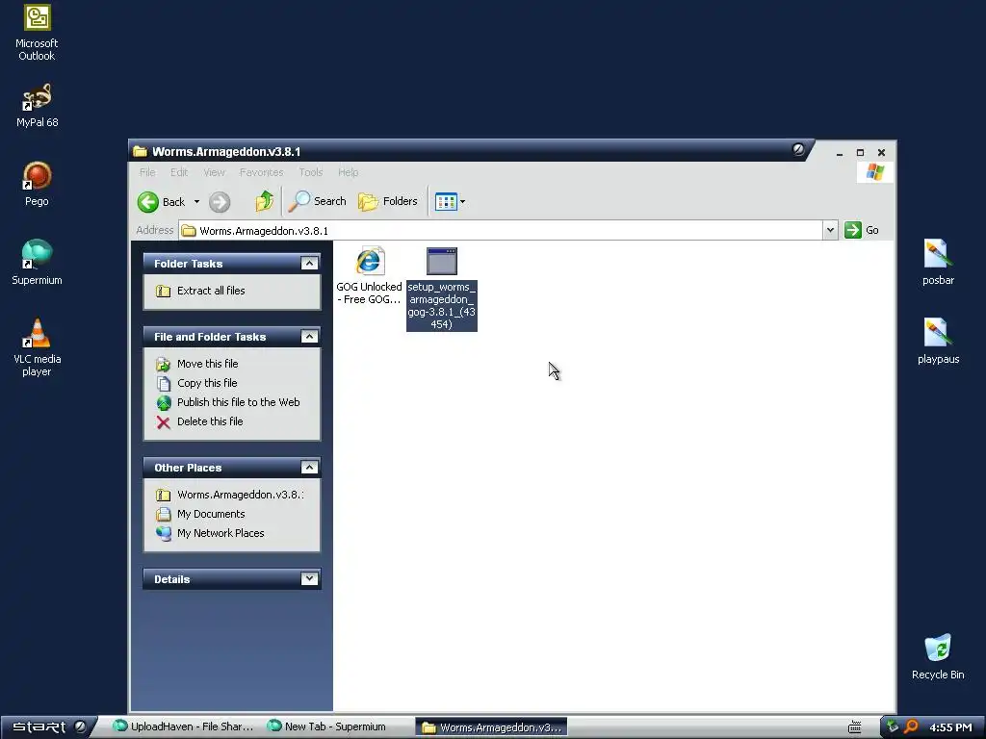Select playpaus desktop icon
This screenshot has width=986, height=739.
[938, 342]
